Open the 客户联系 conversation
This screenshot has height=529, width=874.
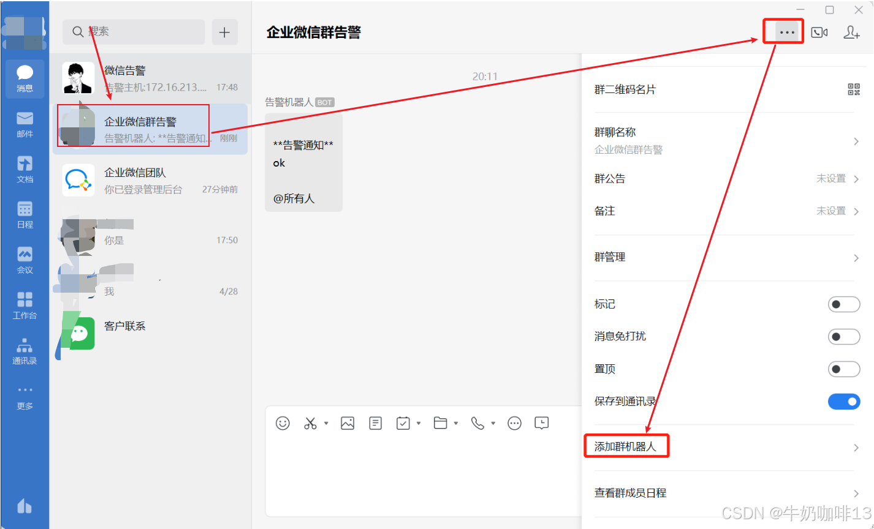pyautogui.click(x=150, y=333)
